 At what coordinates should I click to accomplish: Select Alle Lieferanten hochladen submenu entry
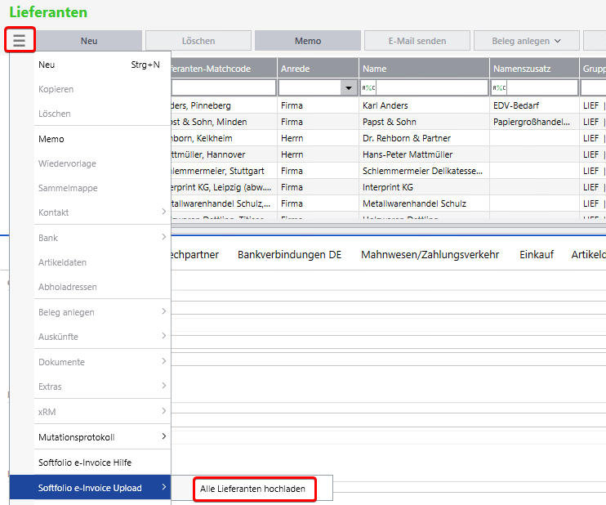pos(253,489)
